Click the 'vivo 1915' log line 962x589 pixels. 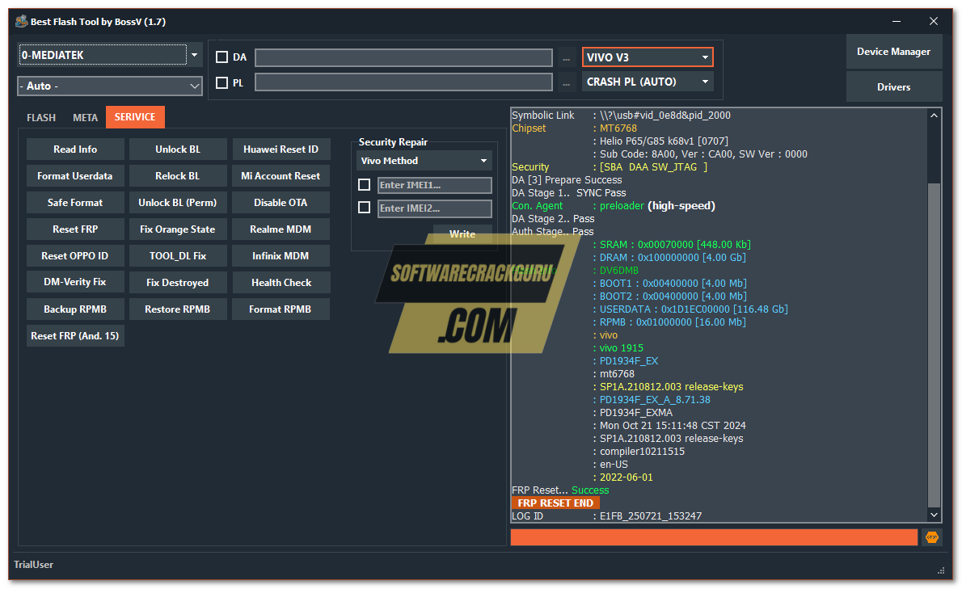coord(621,347)
